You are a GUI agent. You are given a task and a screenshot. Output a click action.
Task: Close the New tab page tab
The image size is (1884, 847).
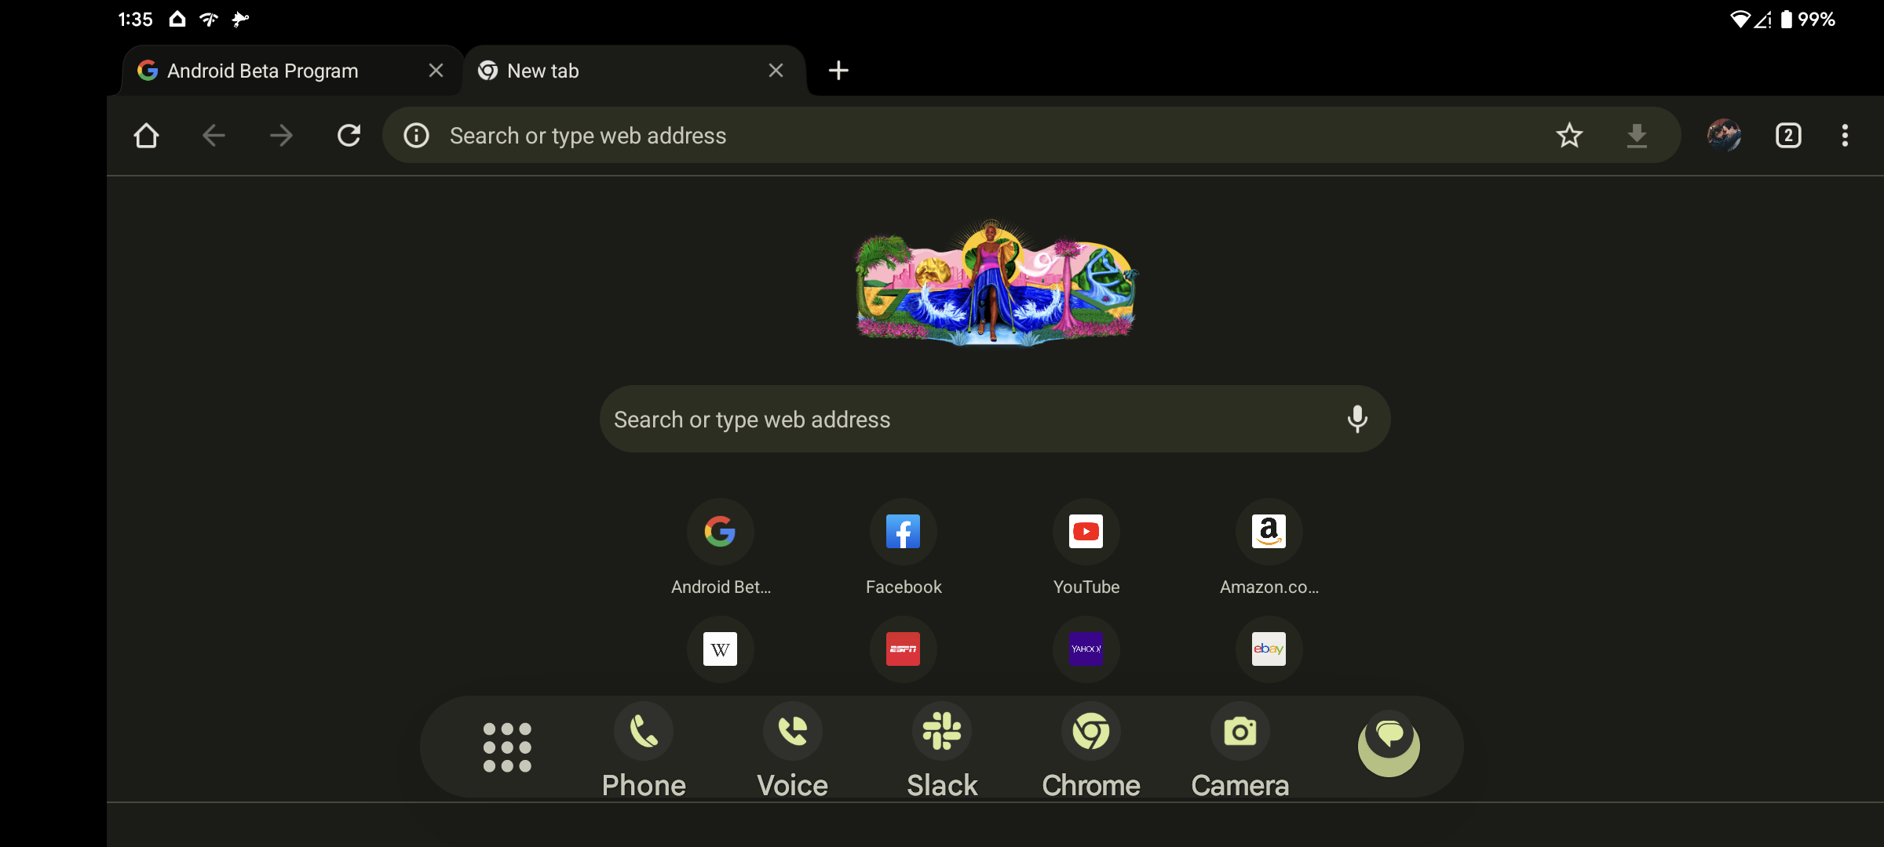coord(776,70)
